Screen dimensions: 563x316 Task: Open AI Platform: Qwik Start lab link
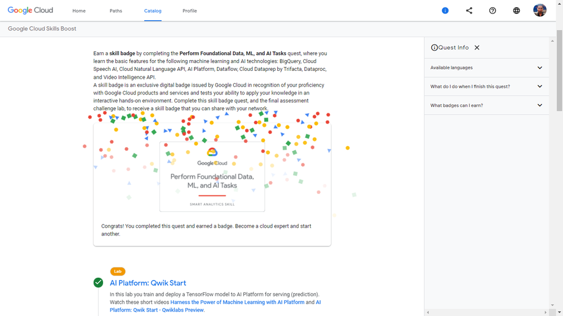click(148, 283)
